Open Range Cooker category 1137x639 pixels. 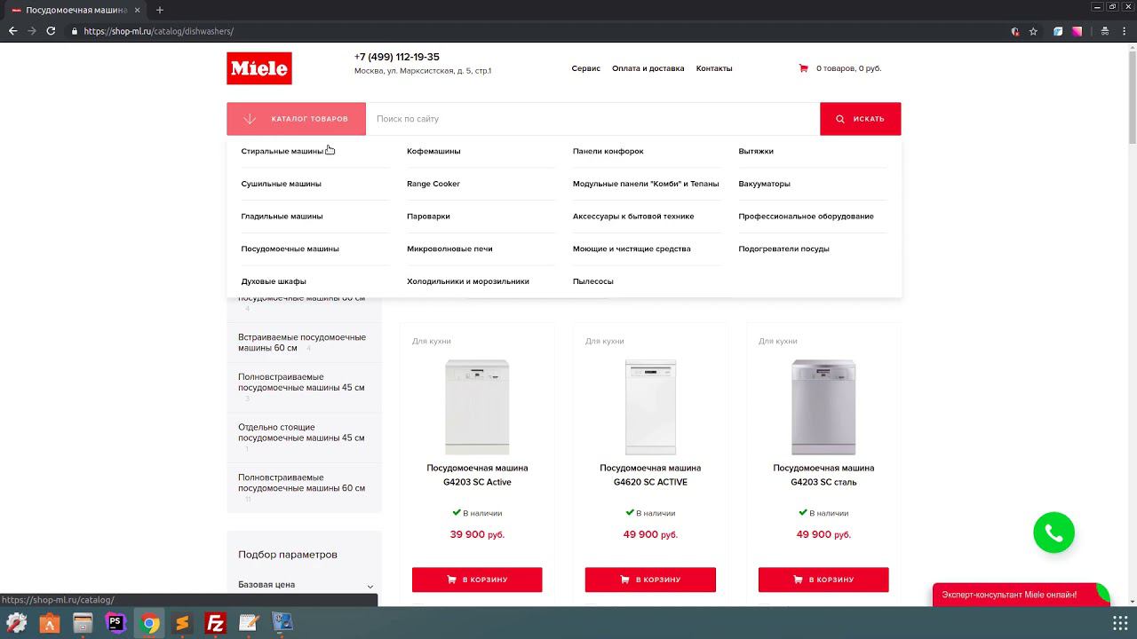[433, 184]
